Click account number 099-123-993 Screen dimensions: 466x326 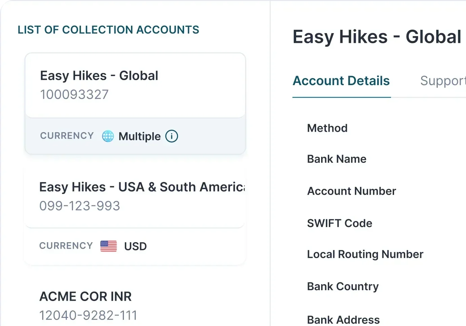80,206
